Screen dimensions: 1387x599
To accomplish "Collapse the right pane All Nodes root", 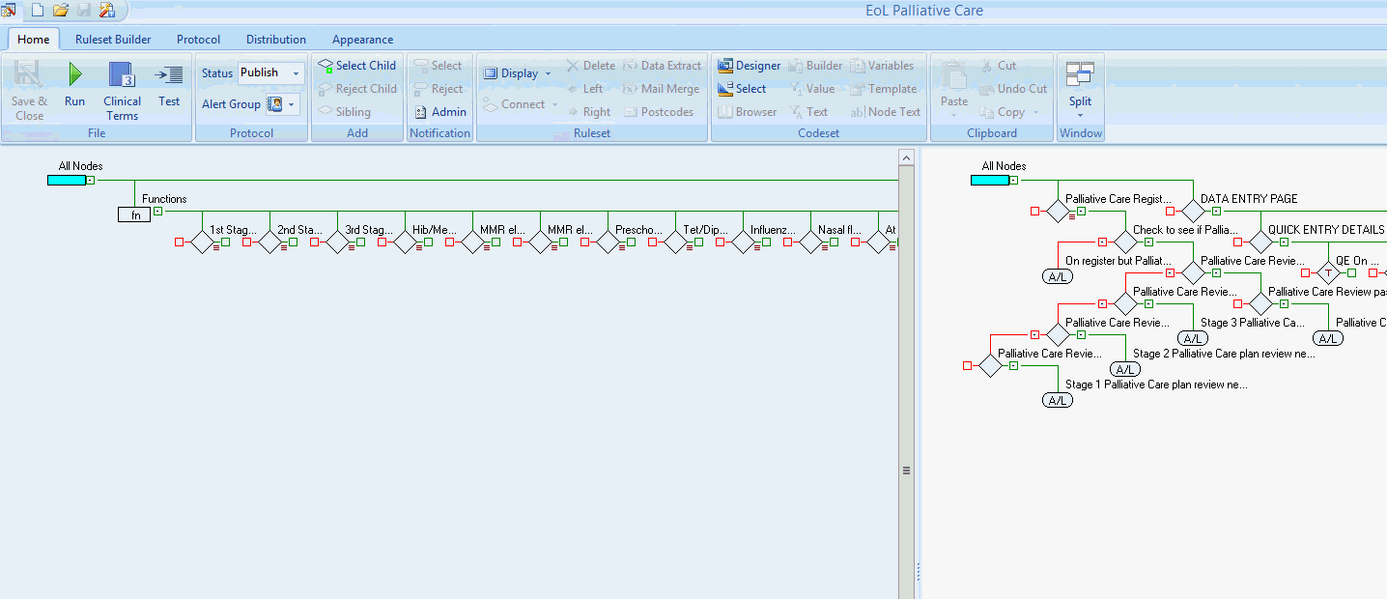I will 1013,180.
